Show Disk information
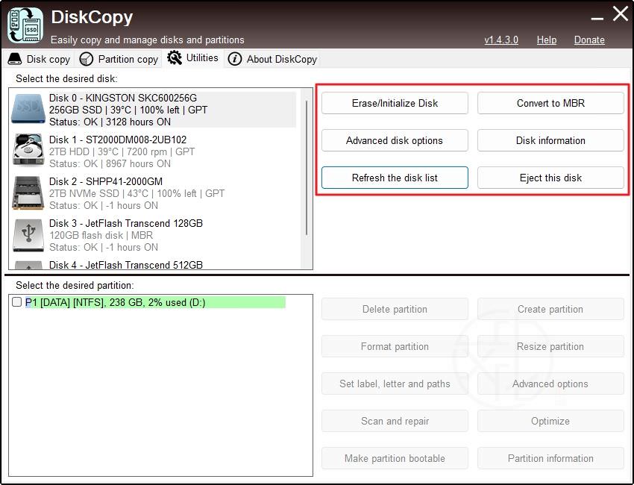This screenshot has height=485, width=634. point(550,140)
